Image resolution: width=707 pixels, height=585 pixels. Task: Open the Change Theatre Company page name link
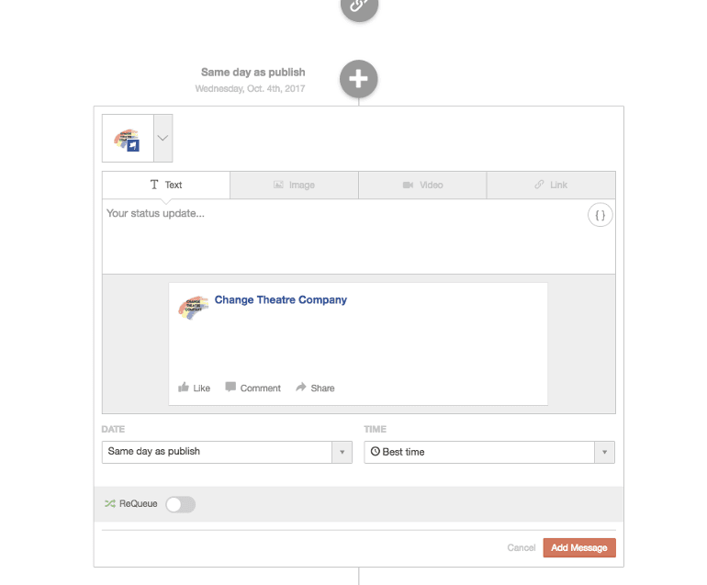(281, 300)
